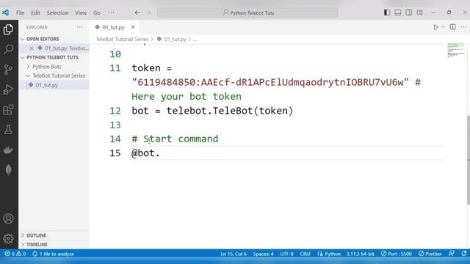470x264 pixels.
Task: Open the run button dropdown arrow
Action: click(443, 27)
